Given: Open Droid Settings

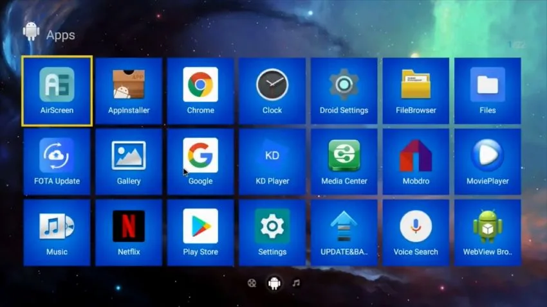Looking at the screenshot, I should (x=344, y=91).
